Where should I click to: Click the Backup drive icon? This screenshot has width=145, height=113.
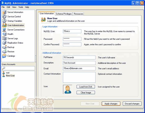click(4, 47)
